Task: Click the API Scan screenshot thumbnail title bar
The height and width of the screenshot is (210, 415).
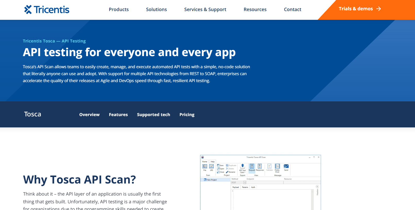Action: coord(260,157)
